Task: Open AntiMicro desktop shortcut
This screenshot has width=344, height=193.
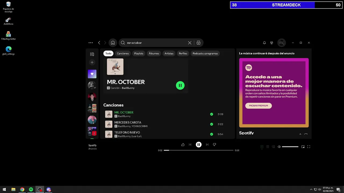Action: click(8, 21)
